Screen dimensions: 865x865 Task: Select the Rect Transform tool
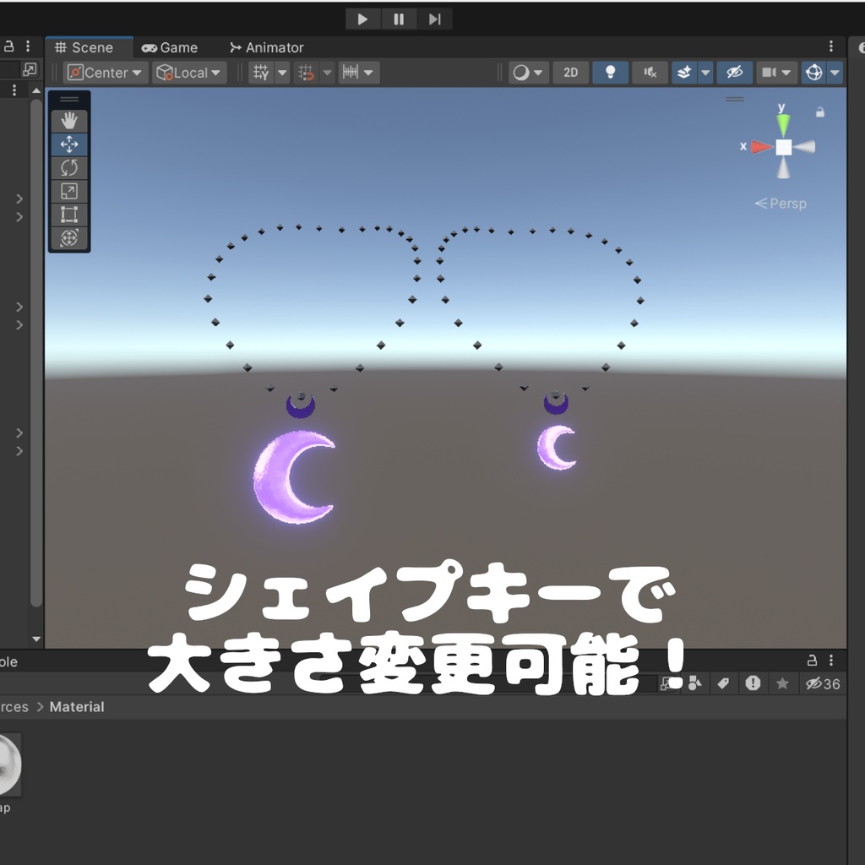68,215
